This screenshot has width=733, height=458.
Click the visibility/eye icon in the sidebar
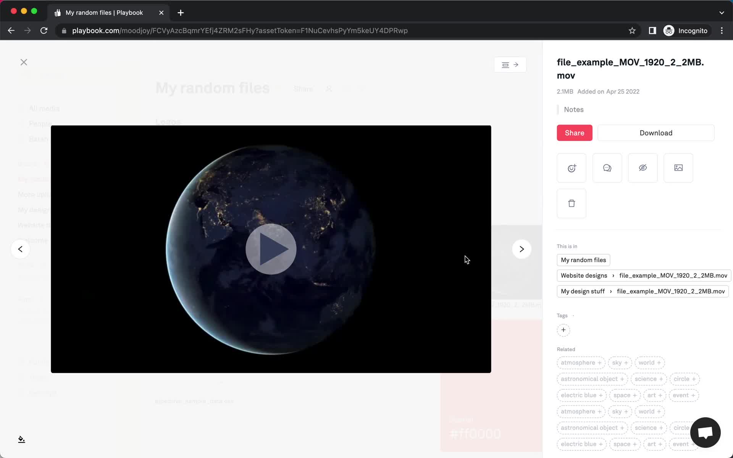pyautogui.click(x=643, y=167)
